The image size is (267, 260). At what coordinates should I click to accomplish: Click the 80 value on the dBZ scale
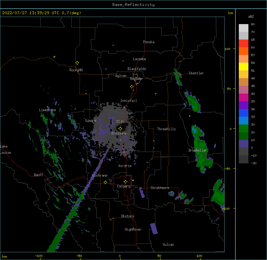click(253, 24)
